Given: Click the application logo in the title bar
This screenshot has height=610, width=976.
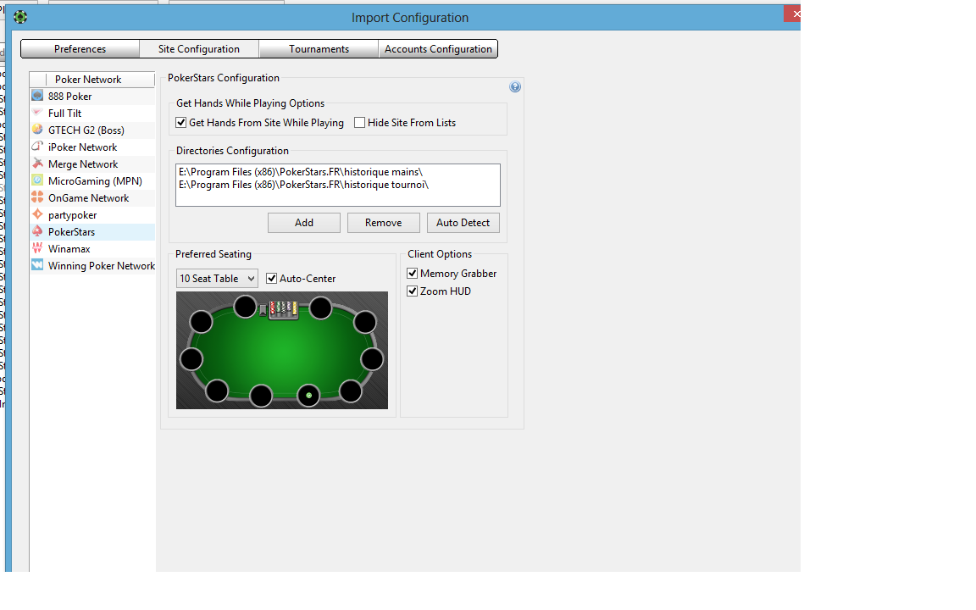Looking at the screenshot, I should (x=20, y=17).
